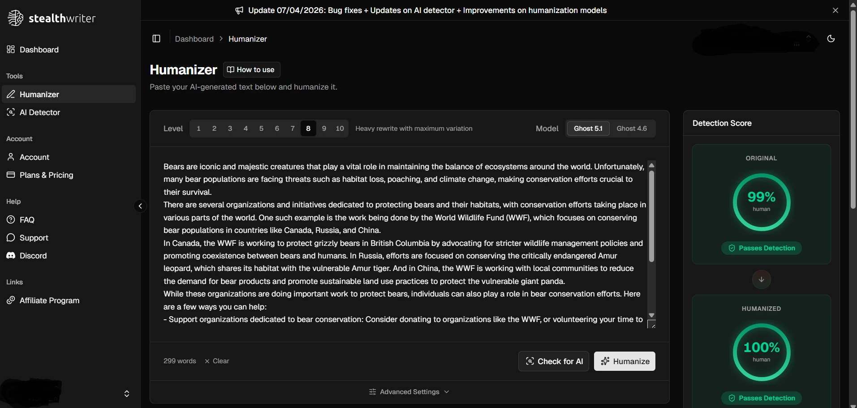Click the stealthwriter logo
This screenshot has height=408, width=857.
(51, 18)
